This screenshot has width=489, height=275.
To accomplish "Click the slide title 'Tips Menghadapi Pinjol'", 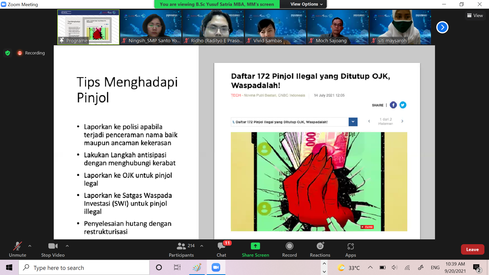I will pos(127,90).
